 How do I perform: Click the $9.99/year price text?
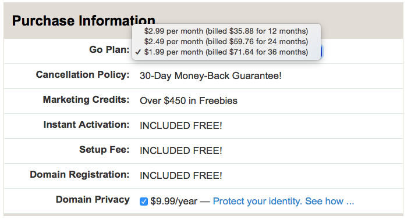coord(174,202)
